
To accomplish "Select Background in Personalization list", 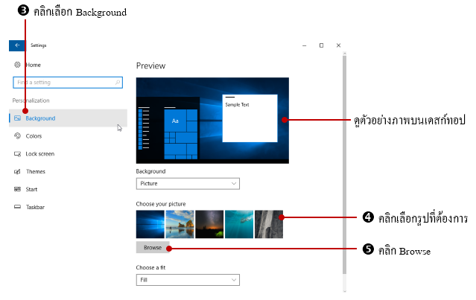I will (x=68, y=118).
